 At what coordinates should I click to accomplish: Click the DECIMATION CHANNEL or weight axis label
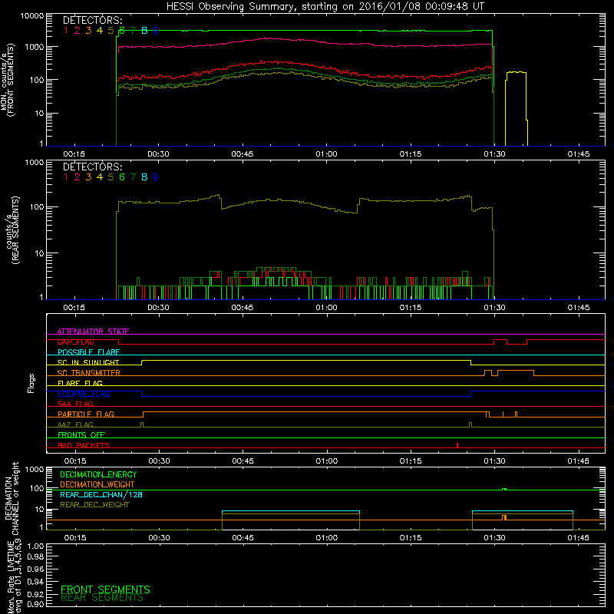tap(12, 498)
